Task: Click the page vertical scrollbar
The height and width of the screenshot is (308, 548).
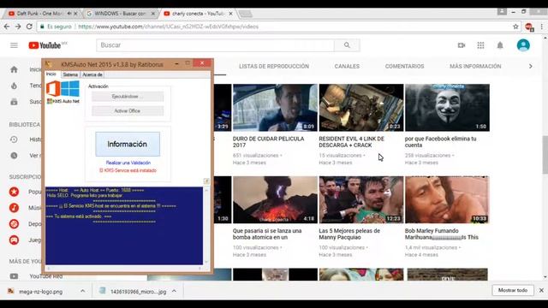Action: pyautogui.click(x=545, y=156)
